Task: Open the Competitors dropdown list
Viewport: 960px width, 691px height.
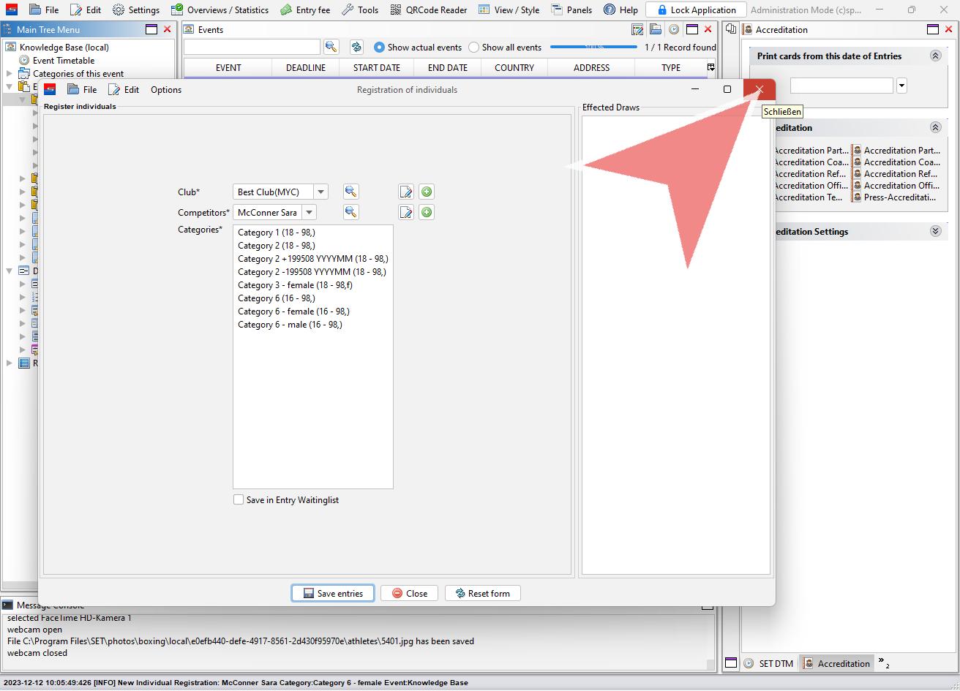Action: 310,213
